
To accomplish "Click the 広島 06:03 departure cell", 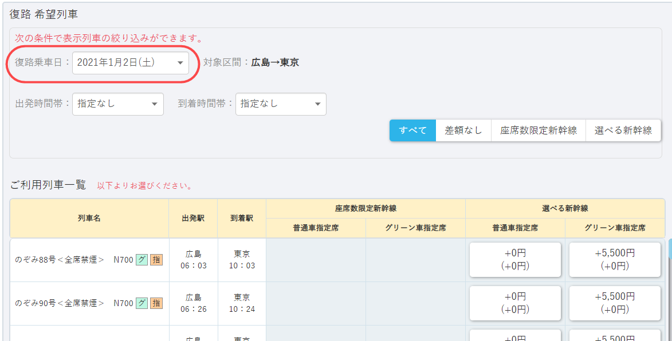I will (x=193, y=260).
